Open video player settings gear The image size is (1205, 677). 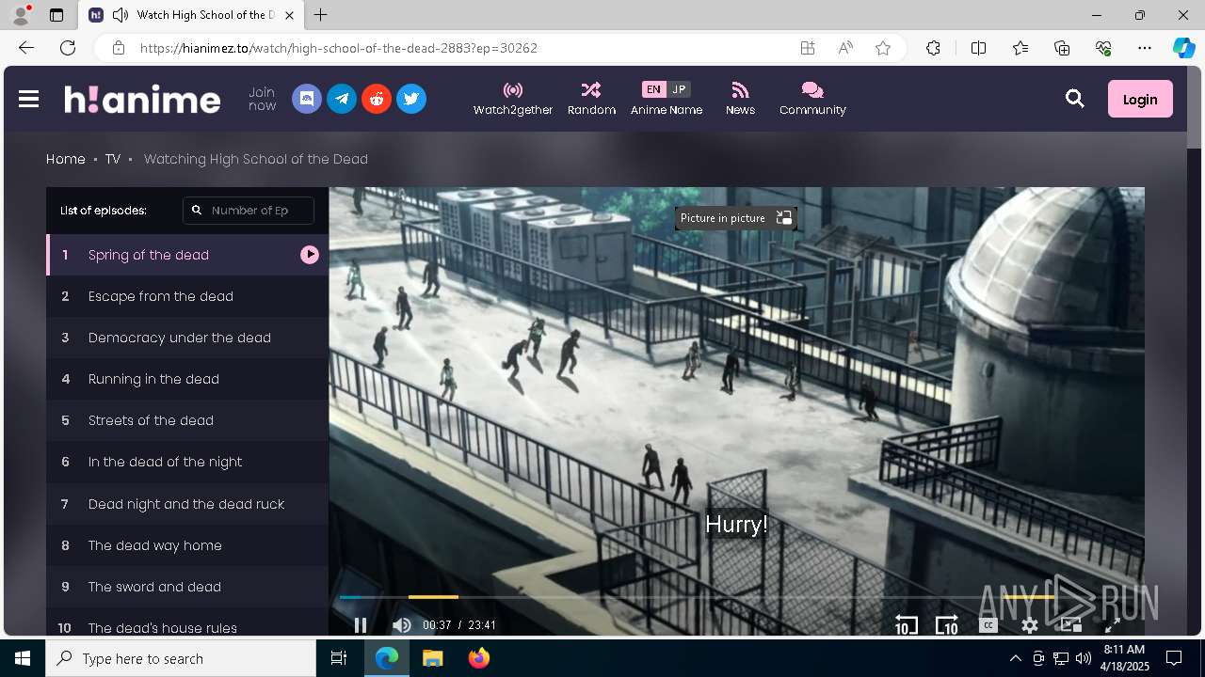pyautogui.click(x=1030, y=625)
